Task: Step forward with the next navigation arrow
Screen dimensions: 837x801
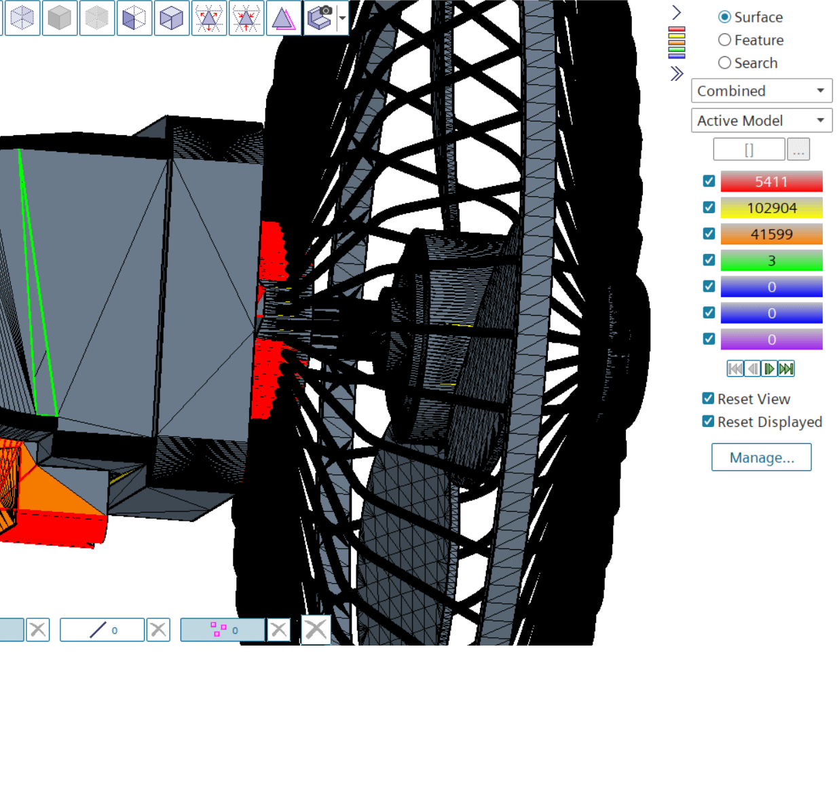Action: [x=769, y=369]
